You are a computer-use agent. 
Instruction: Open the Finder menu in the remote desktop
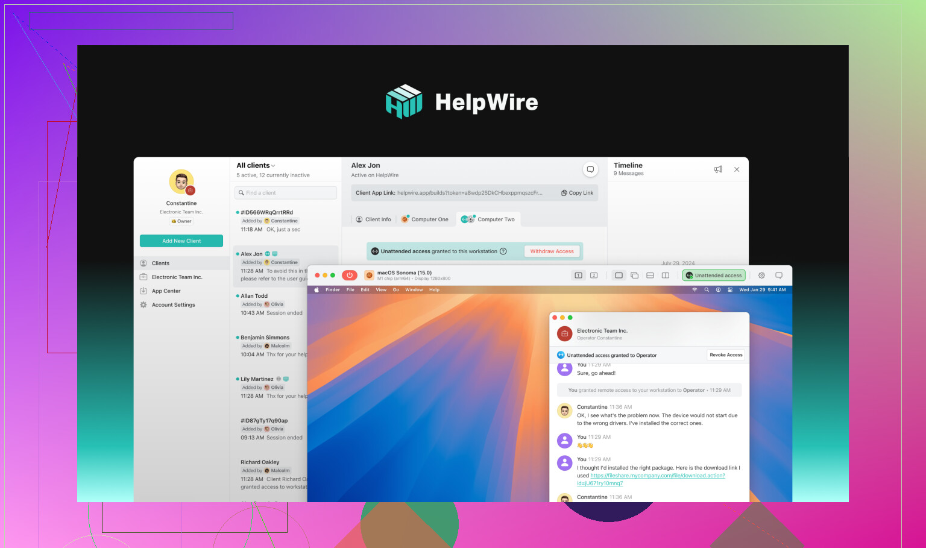pyautogui.click(x=333, y=290)
